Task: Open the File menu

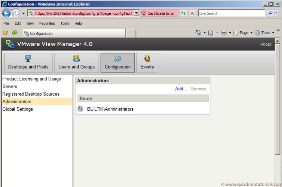Action: [x=6, y=23]
